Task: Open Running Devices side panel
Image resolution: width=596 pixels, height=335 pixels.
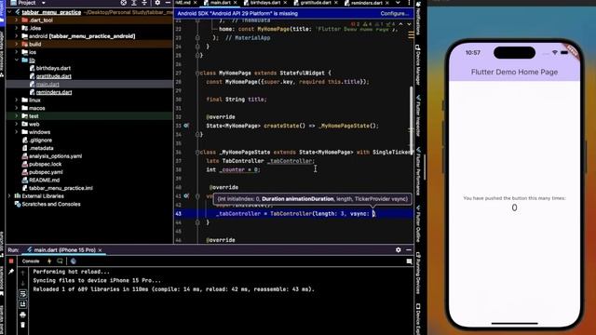Action: click(x=418, y=273)
